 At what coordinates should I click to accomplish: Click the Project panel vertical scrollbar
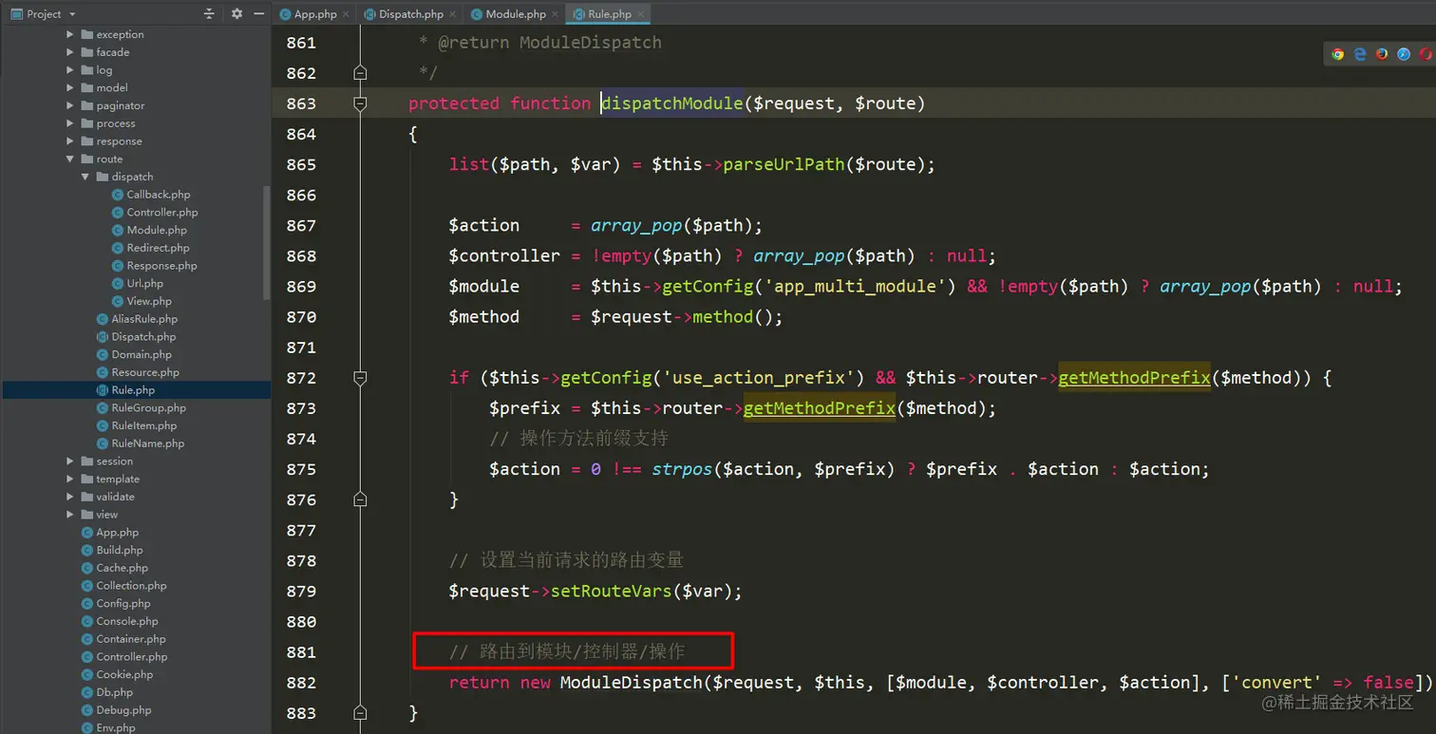[267, 243]
